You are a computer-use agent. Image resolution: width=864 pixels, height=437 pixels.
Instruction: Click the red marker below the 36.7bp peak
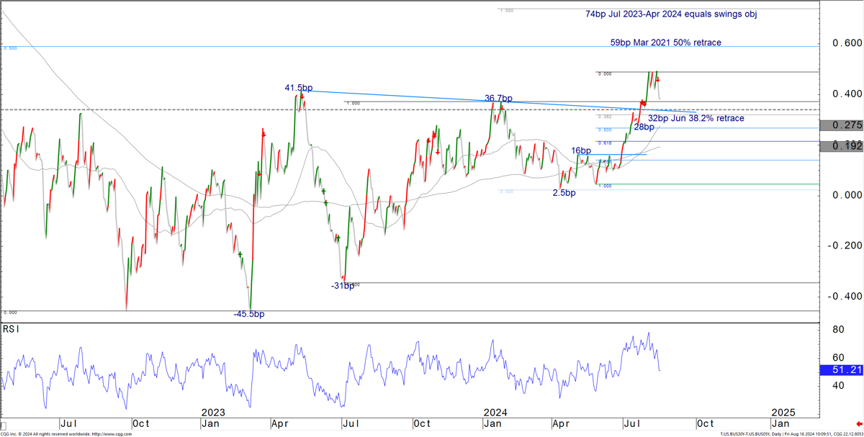click(502, 108)
